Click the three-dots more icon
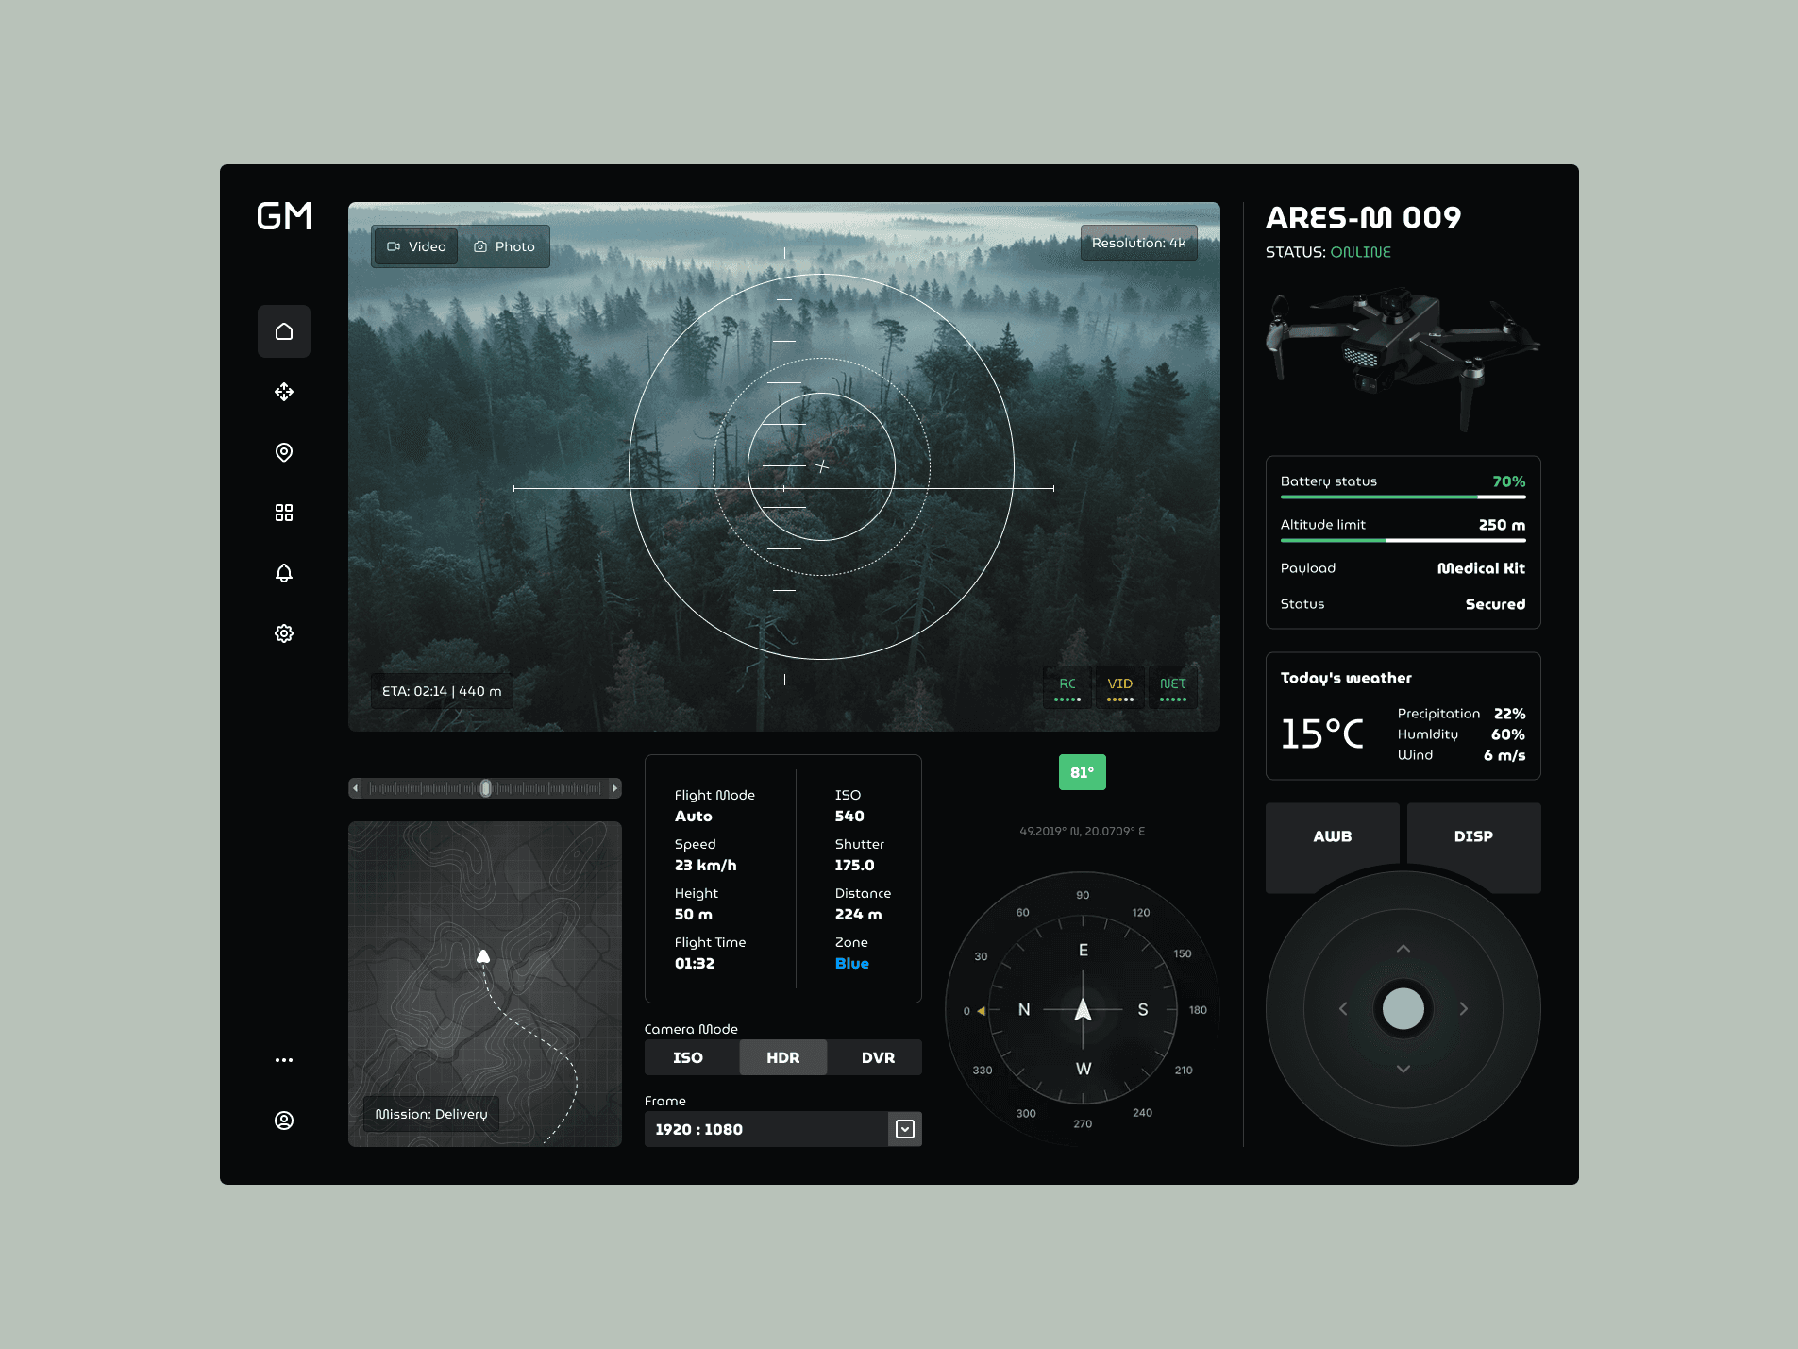The height and width of the screenshot is (1349, 1798). [284, 1060]
